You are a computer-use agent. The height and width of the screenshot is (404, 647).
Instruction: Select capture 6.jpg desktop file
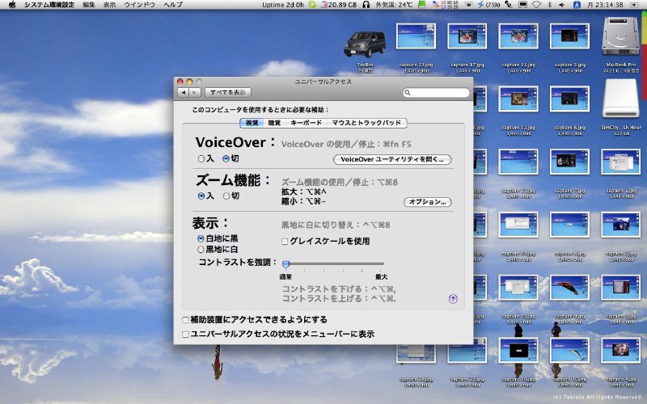coord(569,99)
